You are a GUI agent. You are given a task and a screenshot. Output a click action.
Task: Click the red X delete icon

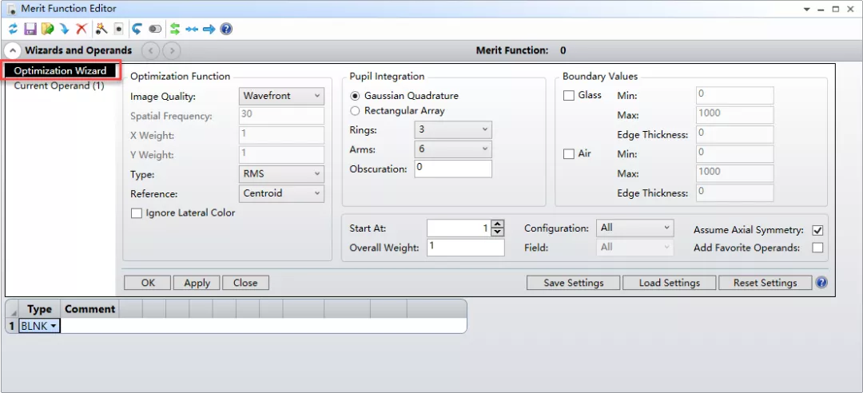[82, 29]
